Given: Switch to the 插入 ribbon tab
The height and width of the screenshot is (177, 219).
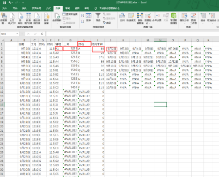Looking at the screenshot, I should 24,8.
